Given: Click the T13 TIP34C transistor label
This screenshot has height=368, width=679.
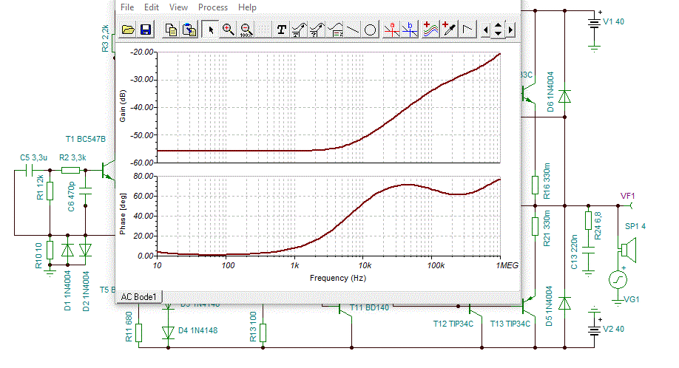Looking at the screenshot, I should point(510,324).
